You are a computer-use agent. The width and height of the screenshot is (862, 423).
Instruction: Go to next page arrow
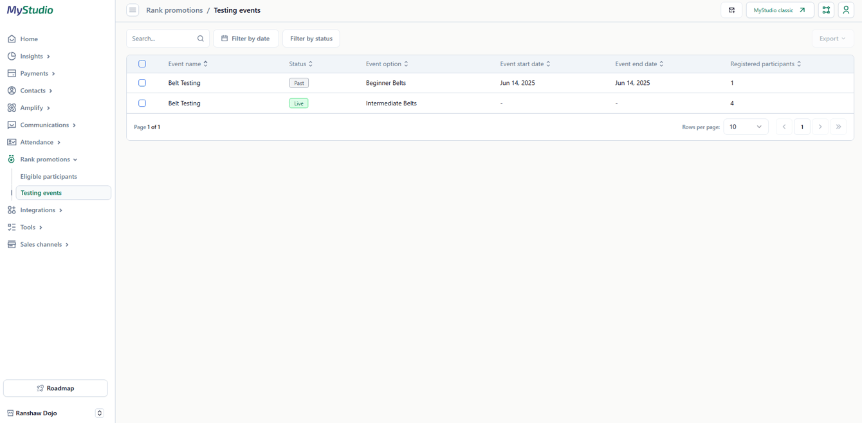(x=820, y=127)
